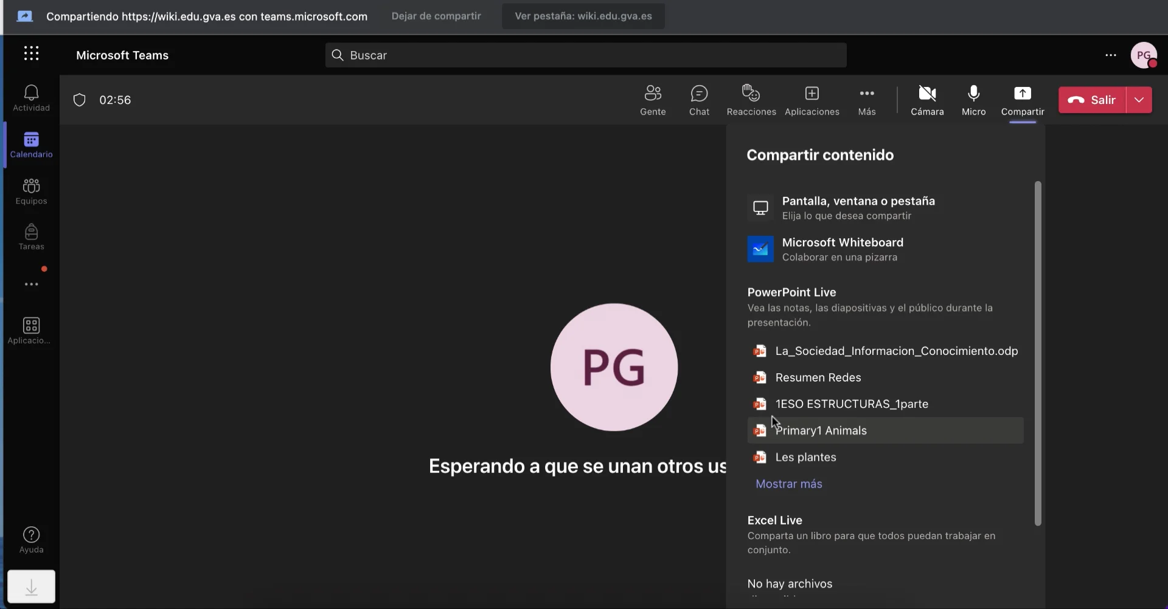This screenshot has height=609, width=1168.
Task: Open the app launcher grid icon
Action: (32, 54)
